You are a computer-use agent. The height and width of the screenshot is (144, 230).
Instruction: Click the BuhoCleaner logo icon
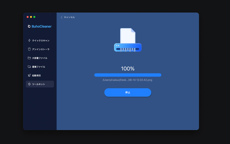(29, 26)
